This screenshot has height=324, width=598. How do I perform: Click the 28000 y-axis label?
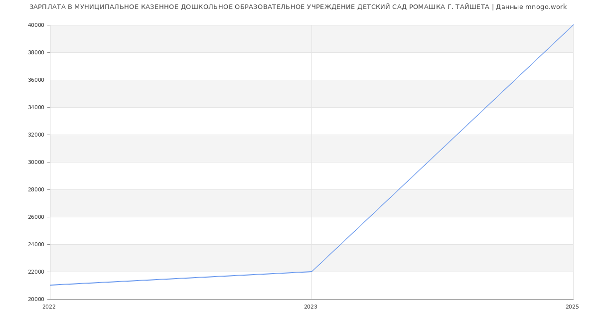pos(36,189)
